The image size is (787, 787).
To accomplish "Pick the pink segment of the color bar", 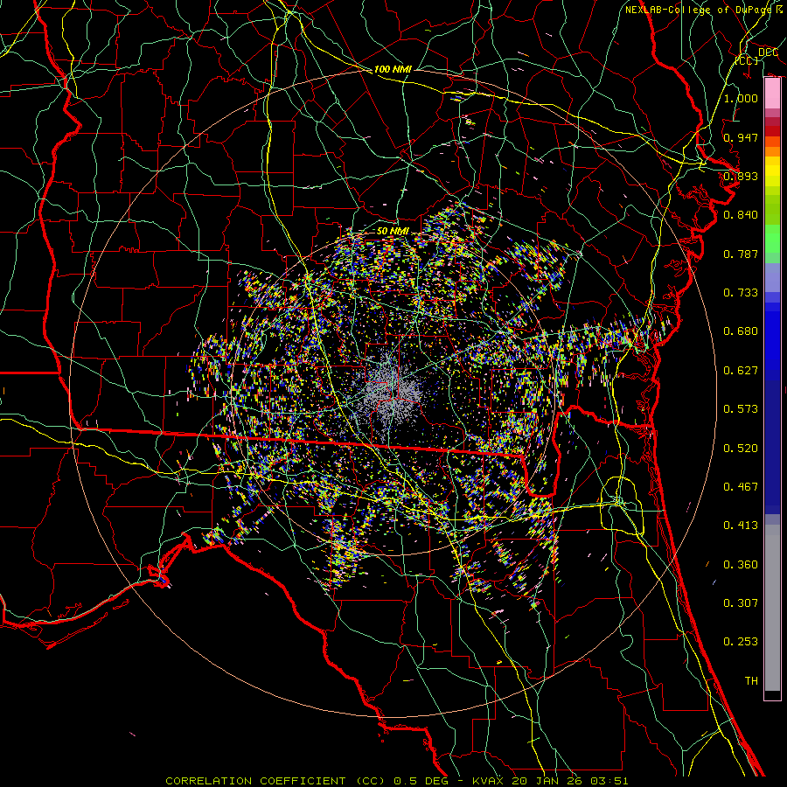I will point(772,94).
